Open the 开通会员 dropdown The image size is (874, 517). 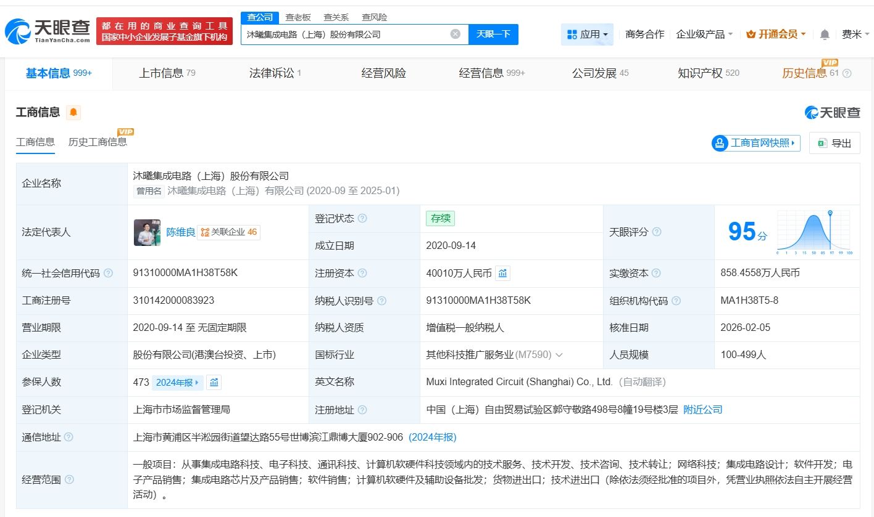(776, 35)
